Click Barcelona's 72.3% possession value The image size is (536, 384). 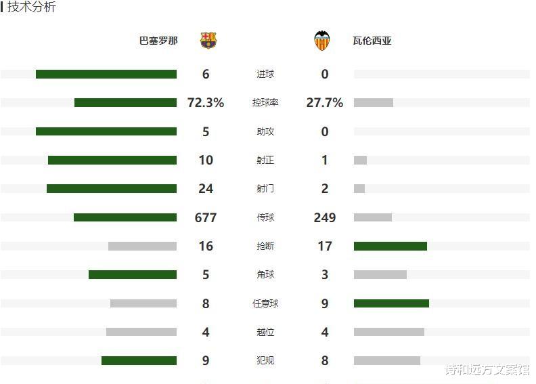coord(206,103)
